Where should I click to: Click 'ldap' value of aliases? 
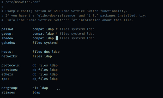pyautogui.click(x=36, y=93)
